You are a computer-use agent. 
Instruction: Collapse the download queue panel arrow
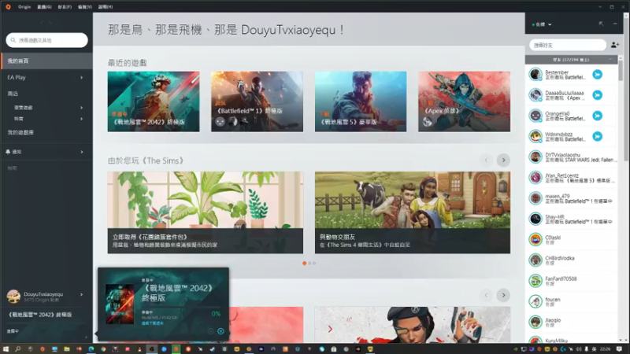86,337
